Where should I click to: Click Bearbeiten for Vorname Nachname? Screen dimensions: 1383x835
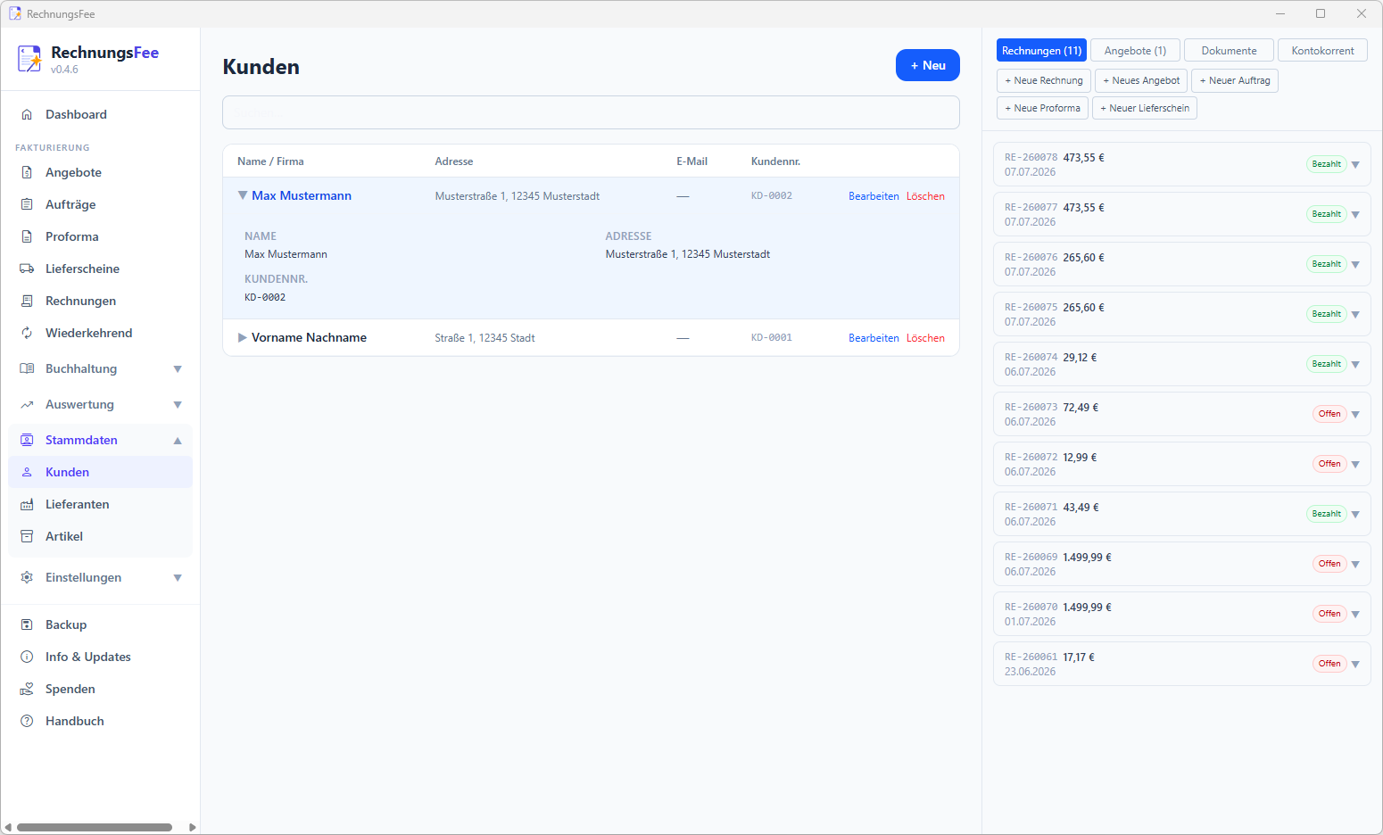tap(874, 338)
